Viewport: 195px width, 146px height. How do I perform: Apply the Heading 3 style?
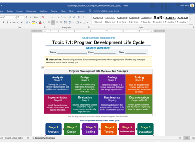[183, 20]
